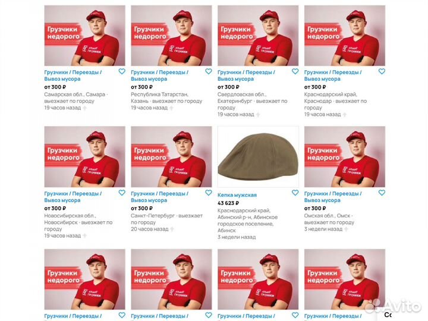Screen dimensions: 428x321
Task: Favorite the Novosibirsk movers listing heart icon
Action: [x=122, y=193]
